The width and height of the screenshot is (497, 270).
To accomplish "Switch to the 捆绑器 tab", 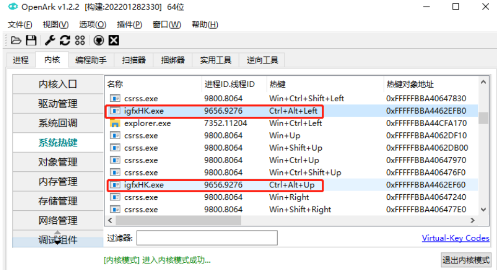I will (173, 60).
